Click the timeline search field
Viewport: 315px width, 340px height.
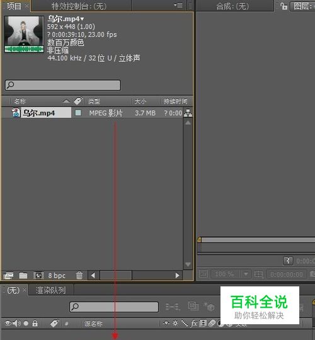click(x=114, y=307)
